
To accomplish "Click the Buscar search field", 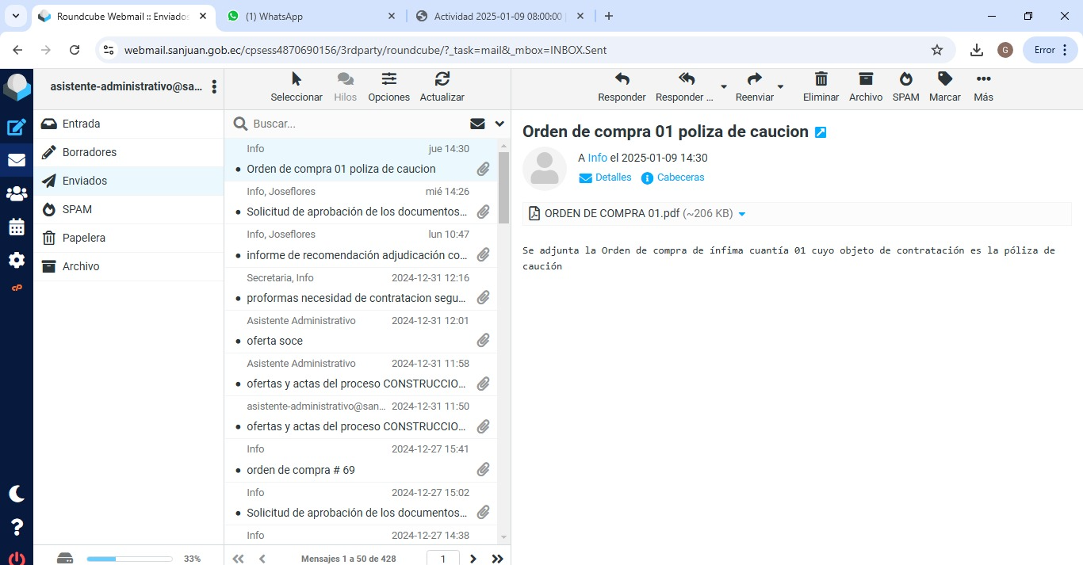I will tap(357, 124).
